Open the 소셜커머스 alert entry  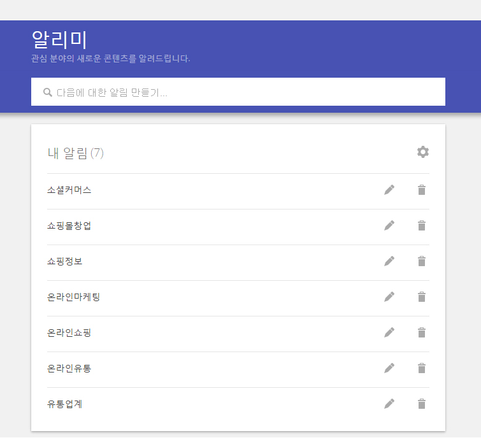point(69,190)
